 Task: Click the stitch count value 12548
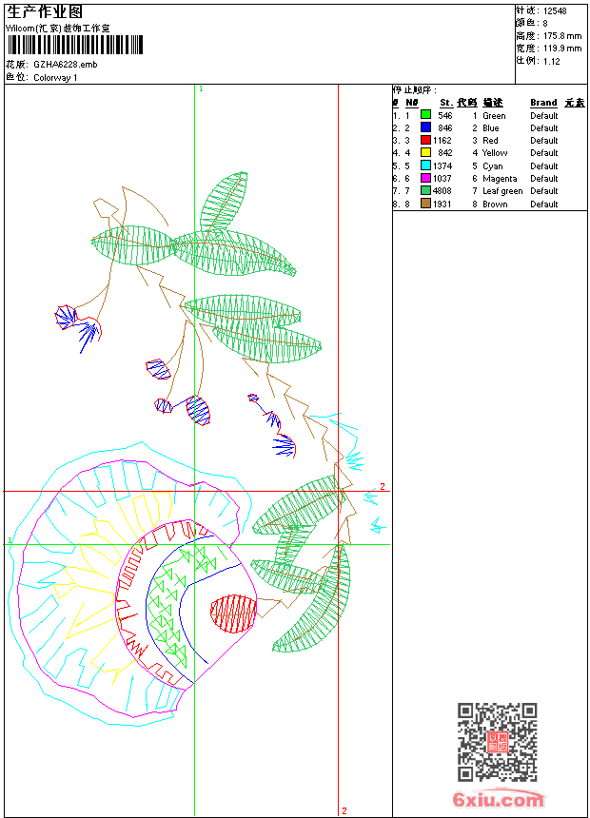[555, 11]
